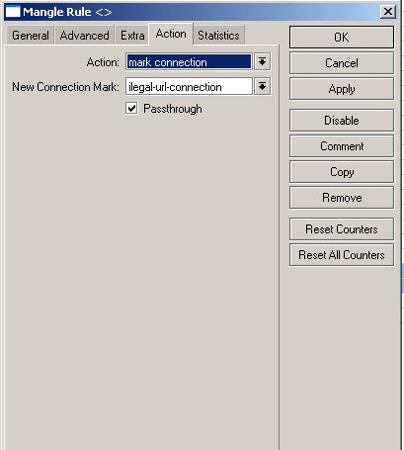Add a Comment to the rule
404x450 pixels.
pos(342,146)
